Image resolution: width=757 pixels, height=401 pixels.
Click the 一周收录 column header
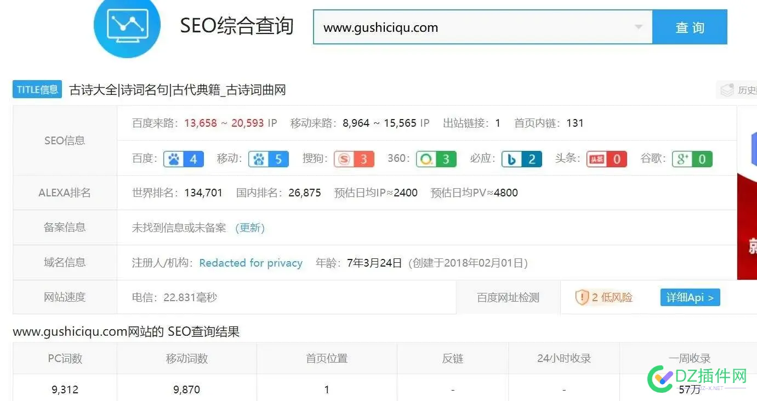point(689,358)
